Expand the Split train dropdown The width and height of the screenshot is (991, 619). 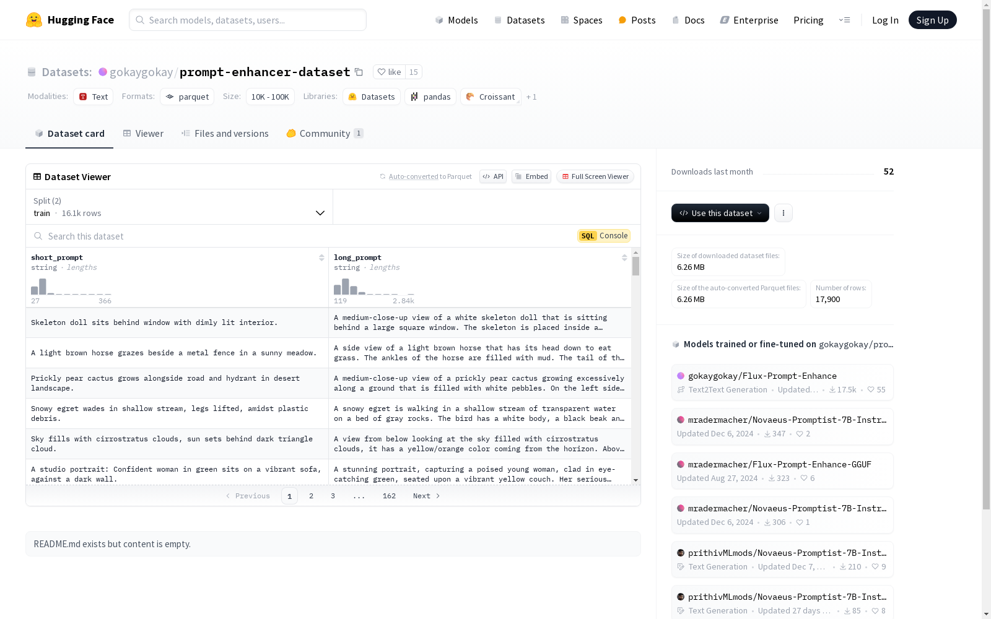click(179, 207)
